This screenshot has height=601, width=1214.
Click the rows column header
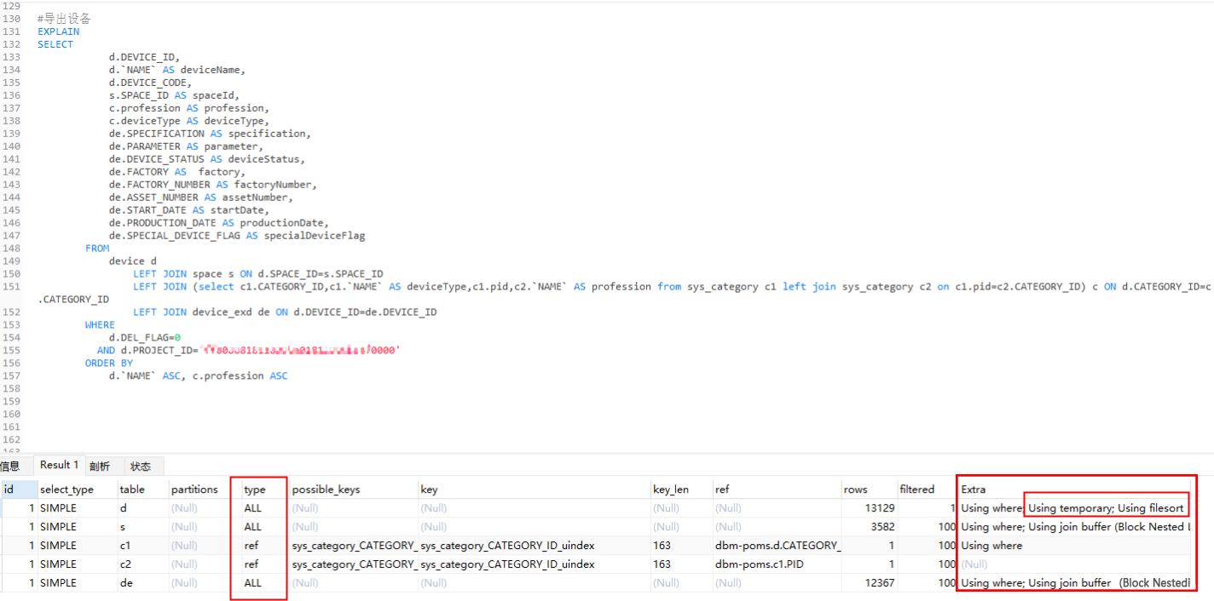[x=869, y=489]
